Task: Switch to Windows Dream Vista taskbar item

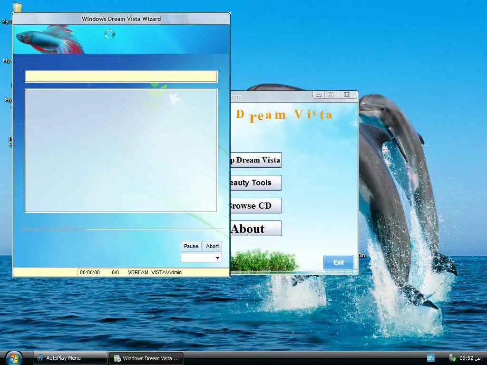Action: pyautogui.click(x=146, y=358)
